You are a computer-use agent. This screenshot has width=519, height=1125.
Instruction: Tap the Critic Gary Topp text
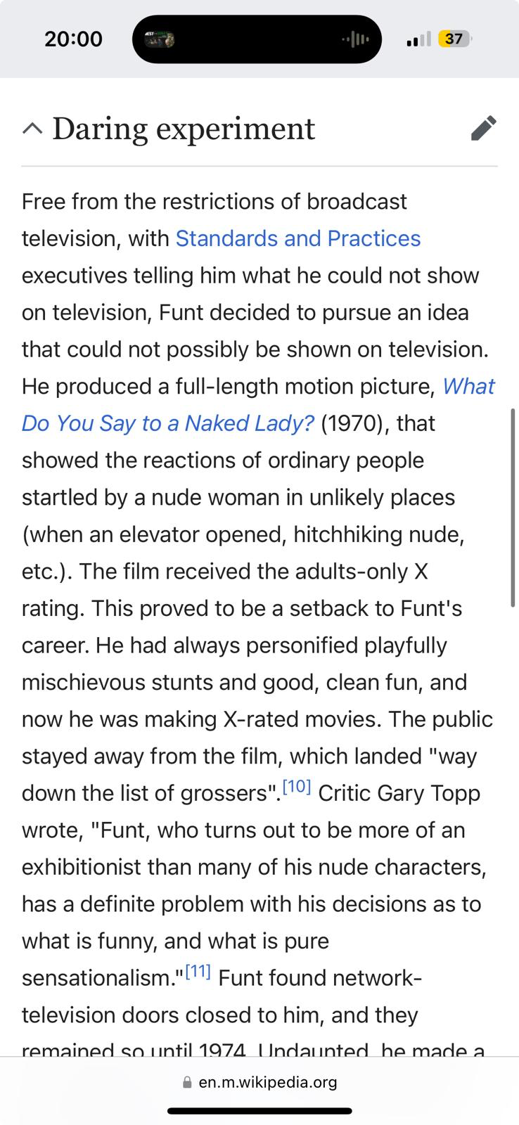(399, 793)
